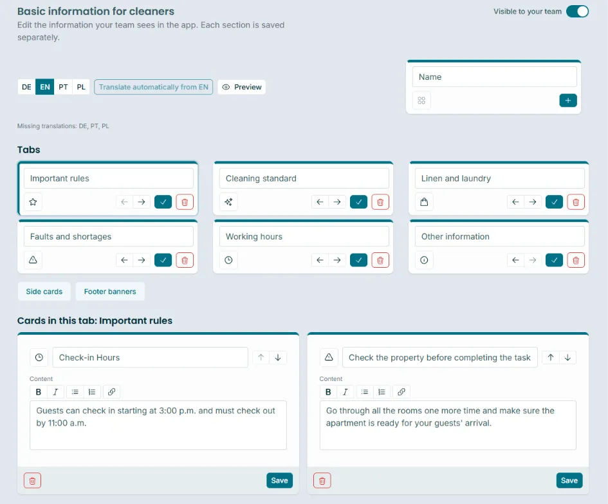Edit the Check-in Hours card title
The width and height of the screenshot is (608, 504).
150,357
